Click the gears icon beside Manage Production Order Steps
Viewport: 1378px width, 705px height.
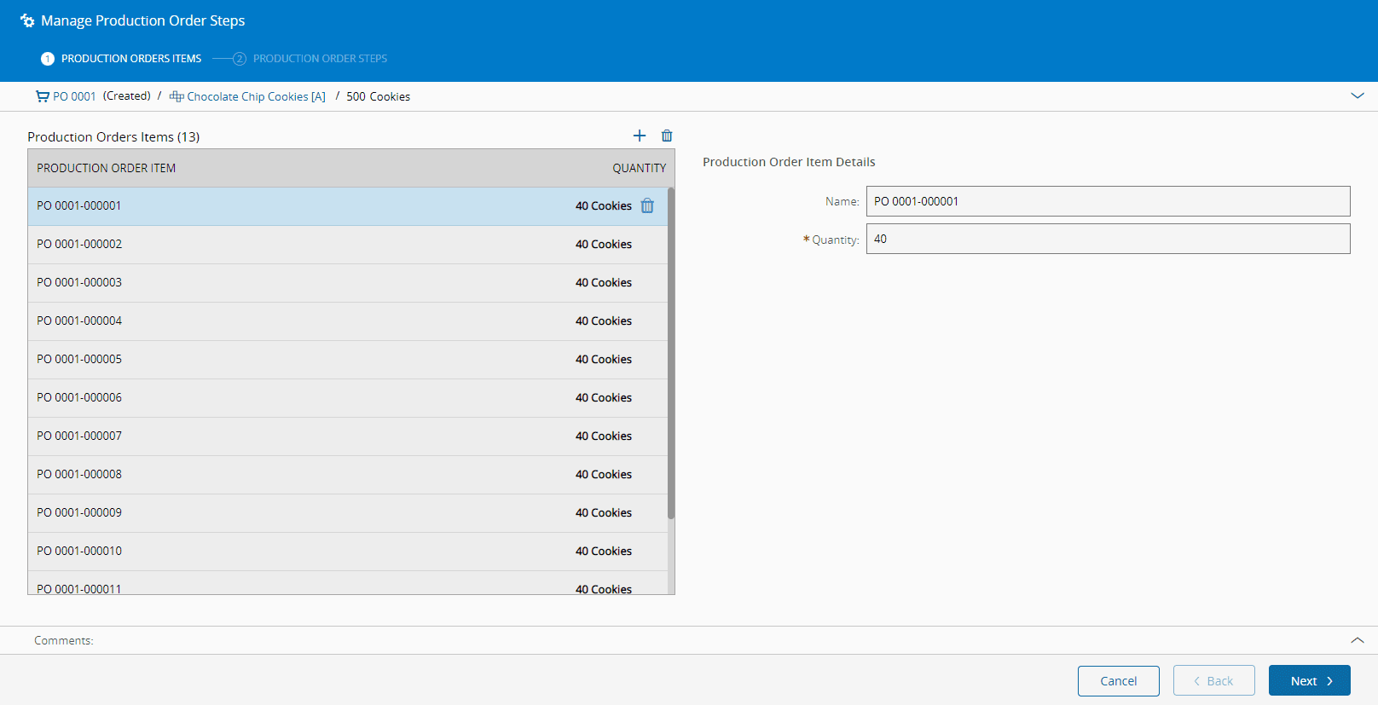click(x=27, y=20)
